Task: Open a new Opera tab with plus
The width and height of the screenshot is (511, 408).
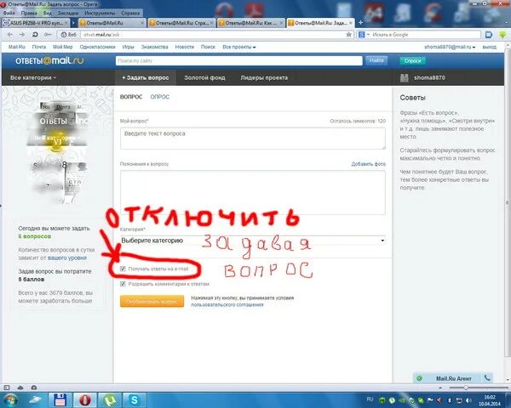Action: [x=361, y=22]
